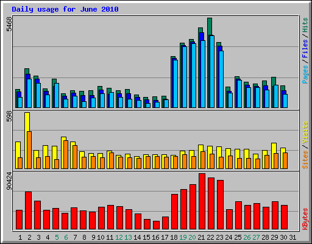Click the 90424 axis value label
Viewport: 312px width, 244px height.
(9, 181)
